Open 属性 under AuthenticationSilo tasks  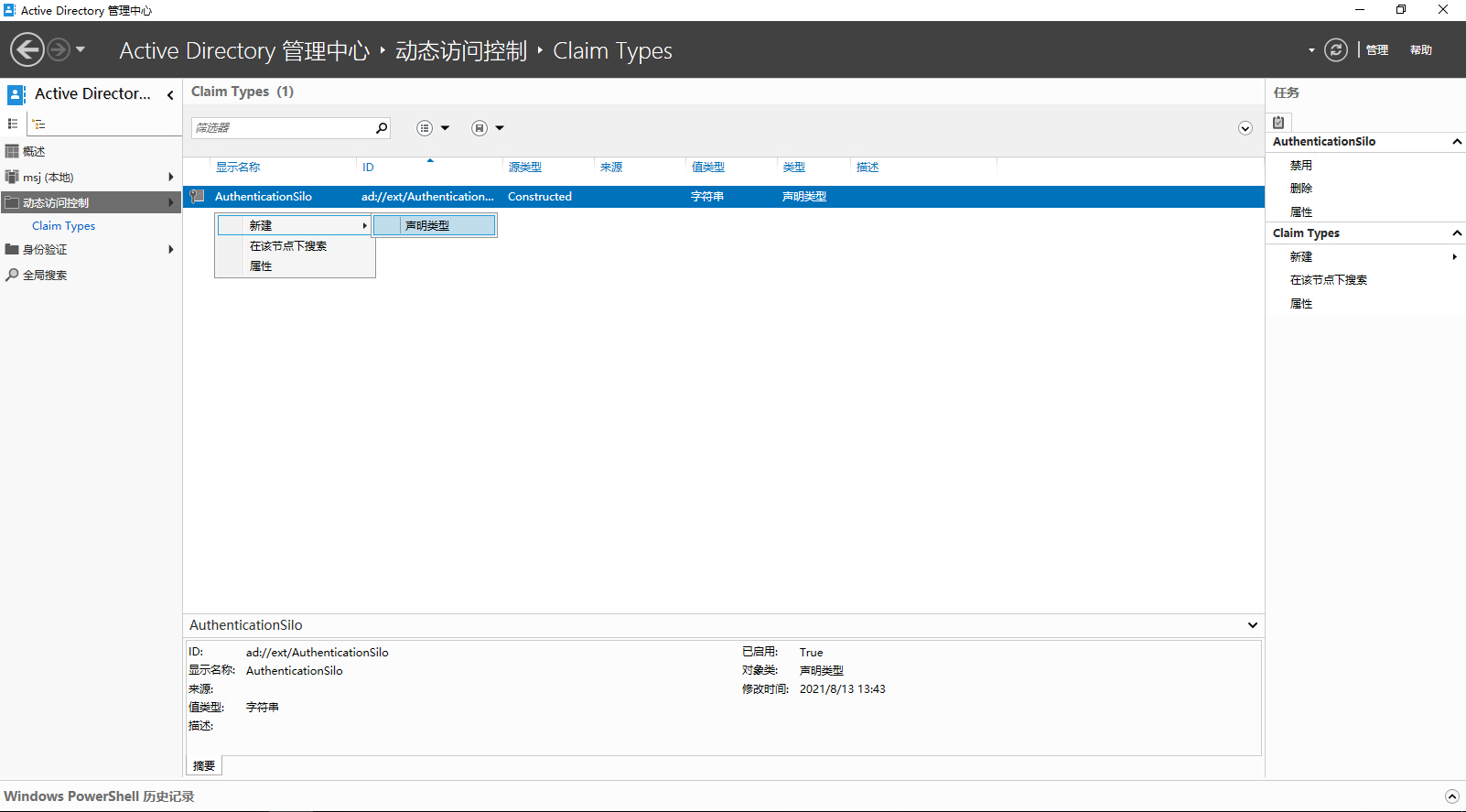1301,212
